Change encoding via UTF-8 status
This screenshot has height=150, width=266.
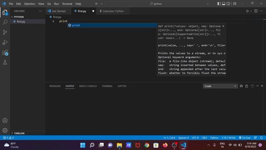[x=195, y=137]
